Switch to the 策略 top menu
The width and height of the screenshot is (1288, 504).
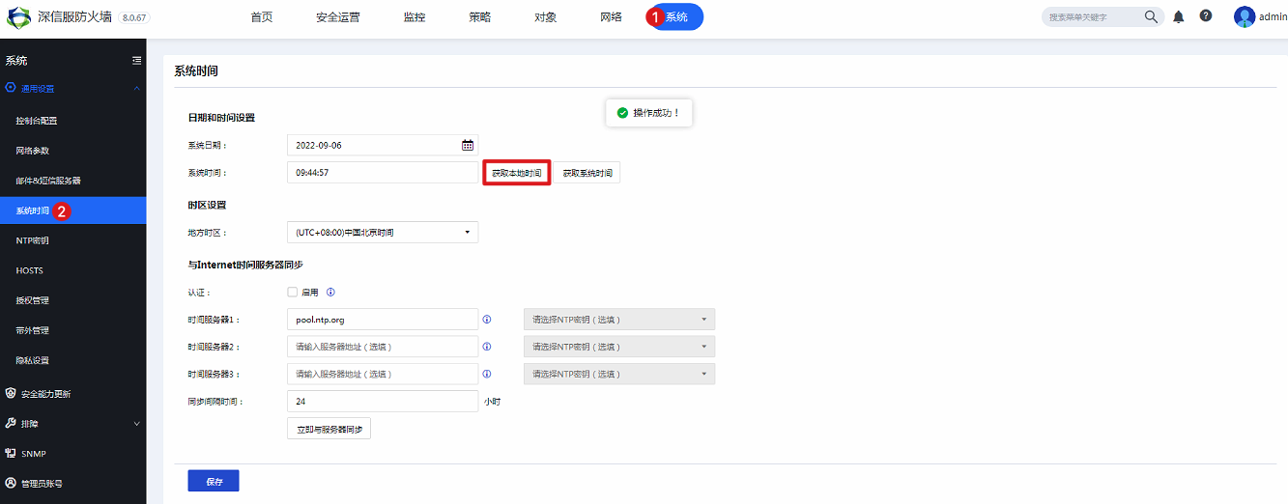pyautogui.click(x=479, y=17)
